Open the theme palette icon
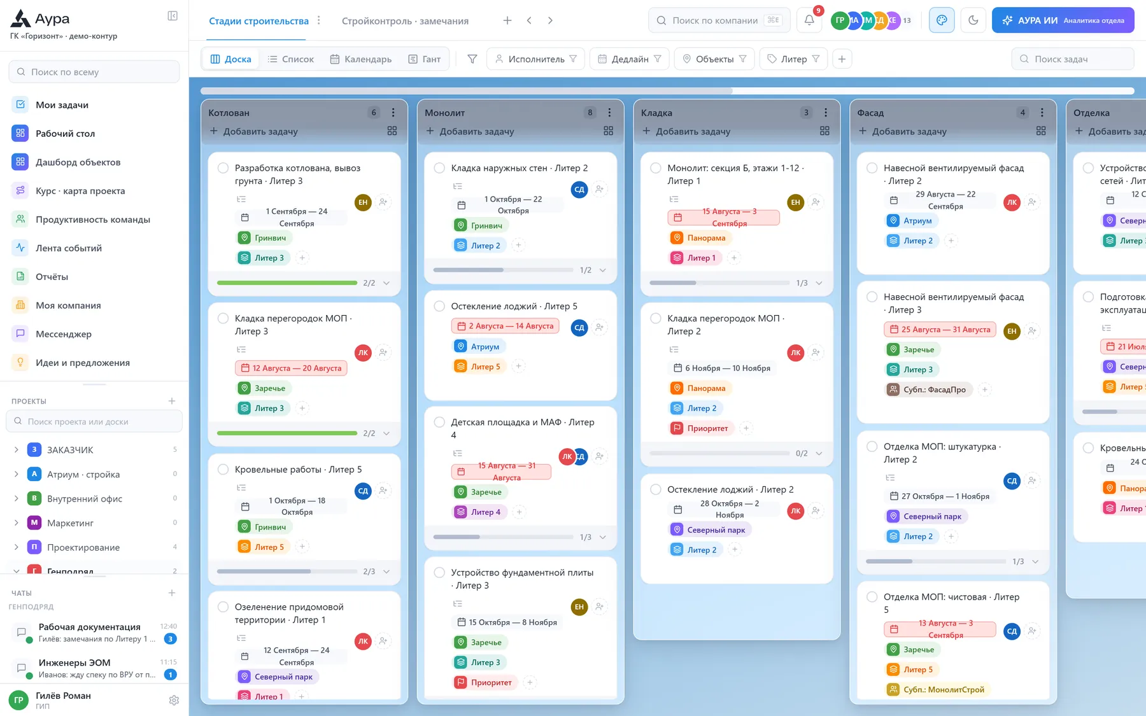 click(942, 20)
